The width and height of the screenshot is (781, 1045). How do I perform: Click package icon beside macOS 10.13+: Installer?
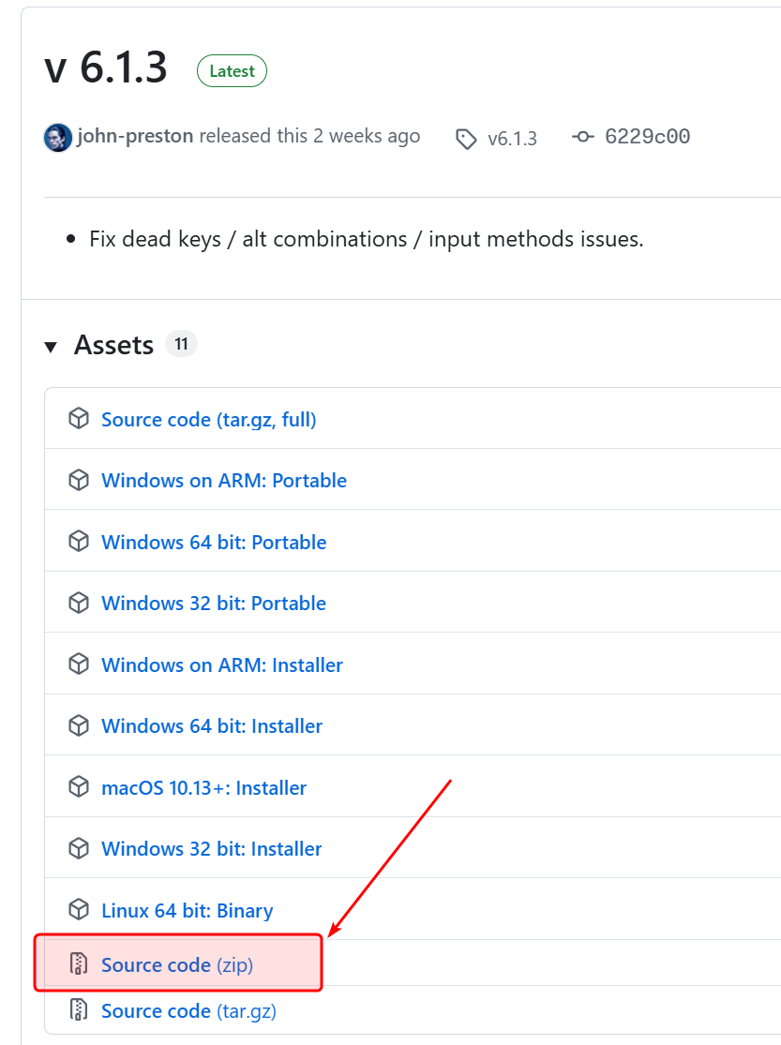[x=79, y=787]
